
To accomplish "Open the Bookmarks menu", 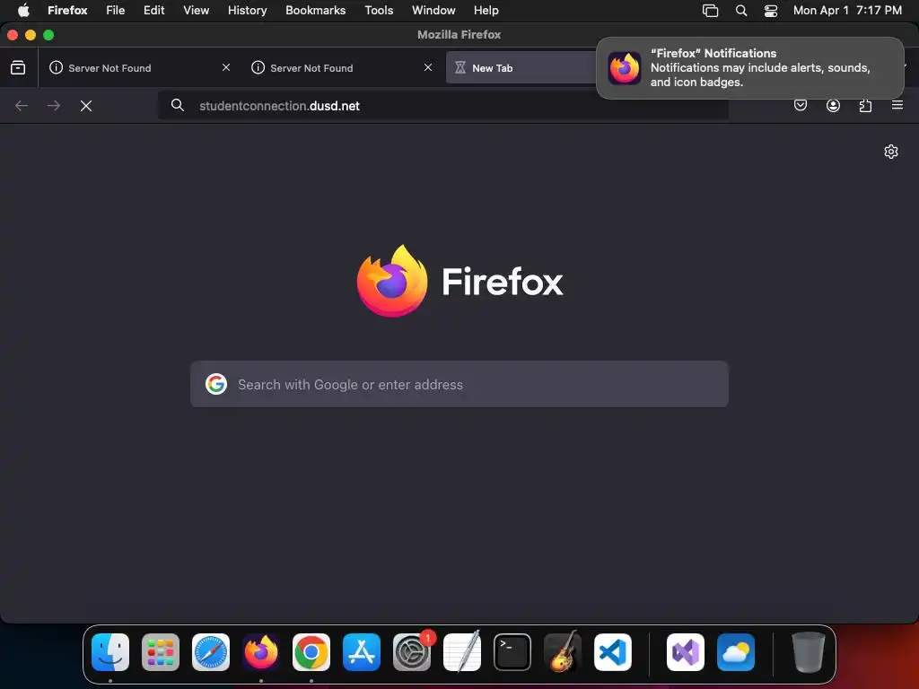I will point(316,11).
